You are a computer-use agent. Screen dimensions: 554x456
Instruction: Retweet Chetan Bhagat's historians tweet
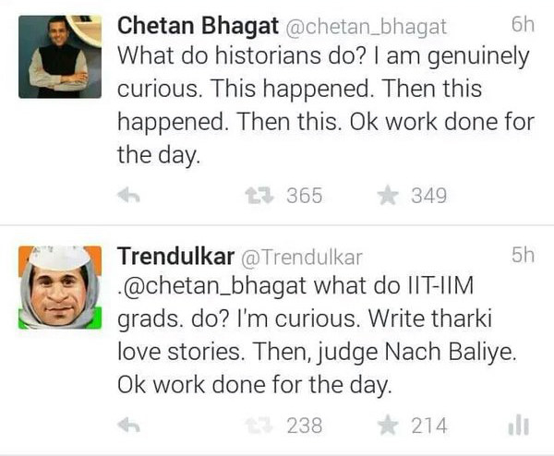(x=259, y=196)
